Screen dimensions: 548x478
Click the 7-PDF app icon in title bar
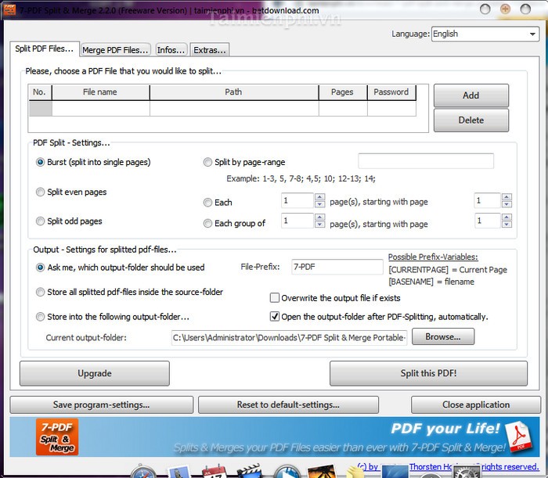9,9
